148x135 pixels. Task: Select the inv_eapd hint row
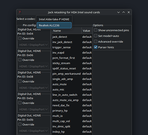72,53
